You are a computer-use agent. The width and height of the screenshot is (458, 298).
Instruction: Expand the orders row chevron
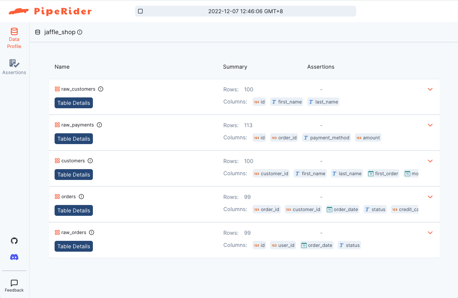(x=430, y=197)
